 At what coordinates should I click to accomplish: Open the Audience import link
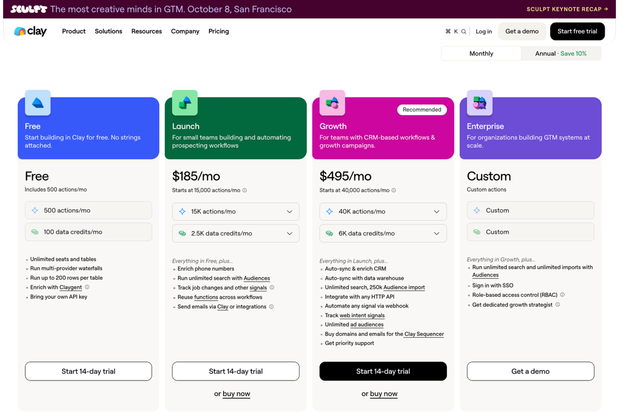point(404,287)
